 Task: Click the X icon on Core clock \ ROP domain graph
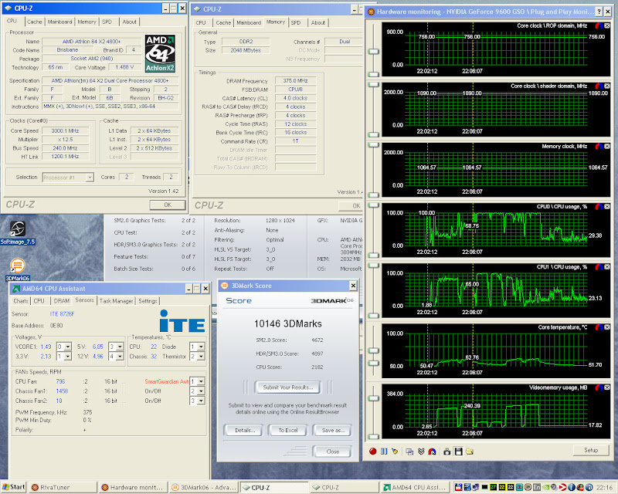pyautogui.click(x=607, y=25)
